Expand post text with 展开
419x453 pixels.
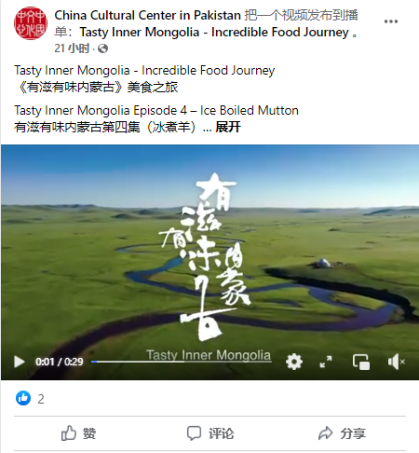click(x=228, y=127)
